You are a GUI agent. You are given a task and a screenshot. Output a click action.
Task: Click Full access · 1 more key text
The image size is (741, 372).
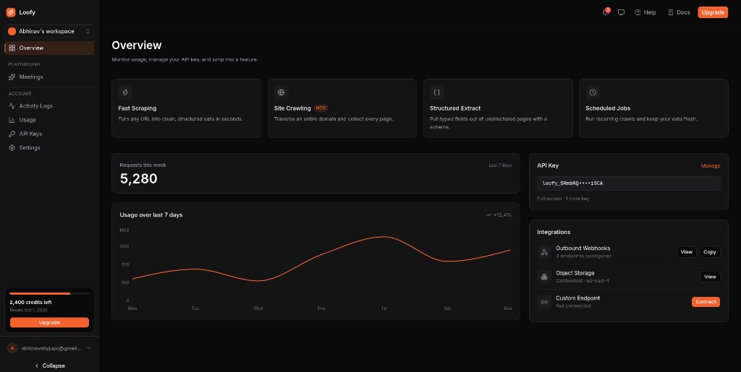click(563, 199)
